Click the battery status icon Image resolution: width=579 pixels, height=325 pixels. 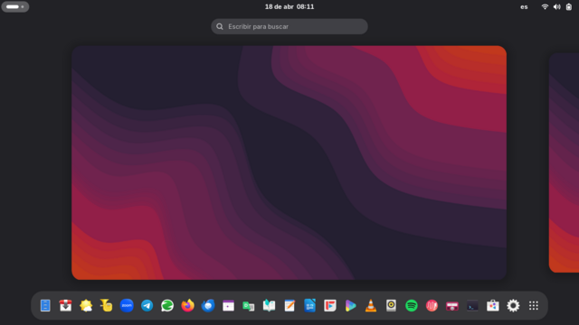pyautogui.click(x=569, y=6)
